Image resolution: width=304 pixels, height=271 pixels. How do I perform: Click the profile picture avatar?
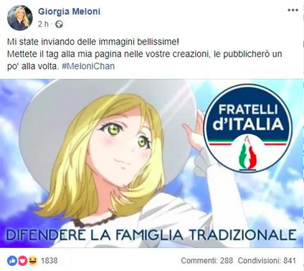point(20,18)
